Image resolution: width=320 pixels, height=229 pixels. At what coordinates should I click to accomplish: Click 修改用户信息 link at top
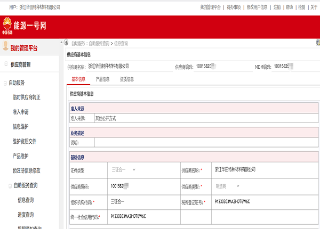pyautogui.click(x=259, y=7)
